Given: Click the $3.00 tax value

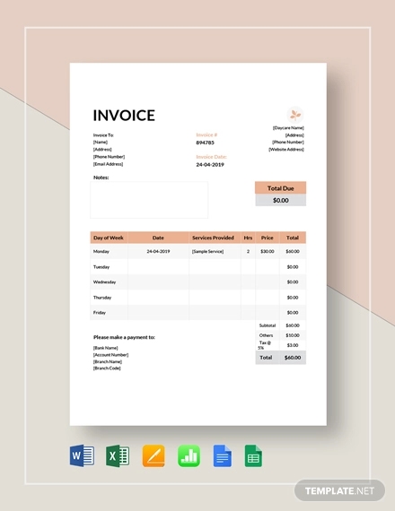Looking at the screenshot, I should 293,345.
